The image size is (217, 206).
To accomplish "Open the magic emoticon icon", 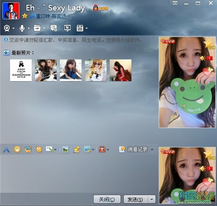I will (28, 149).
